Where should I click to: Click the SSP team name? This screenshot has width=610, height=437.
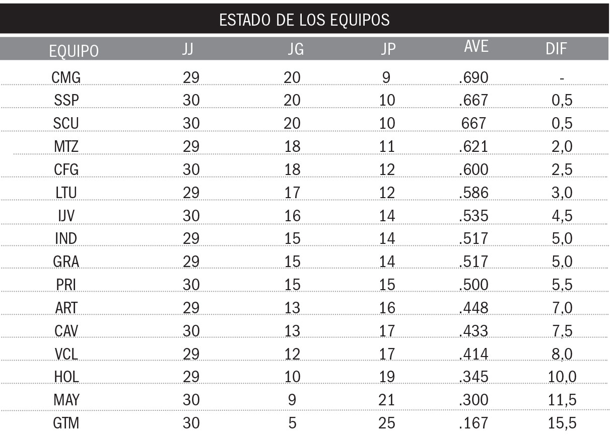(66, 101)
